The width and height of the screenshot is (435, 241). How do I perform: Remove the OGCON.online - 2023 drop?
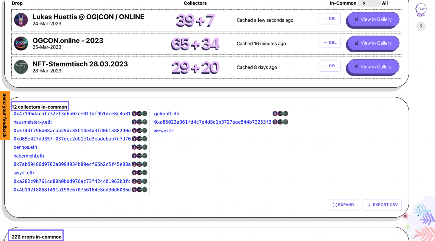tap(329, 43)
